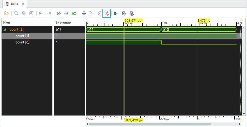Jump to the end of the waveform
This screenshot has width=247, height=127.
[x=49, y=13]
